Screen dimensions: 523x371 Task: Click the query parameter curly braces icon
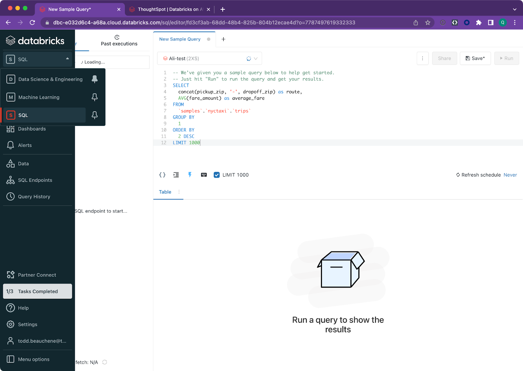162,175
